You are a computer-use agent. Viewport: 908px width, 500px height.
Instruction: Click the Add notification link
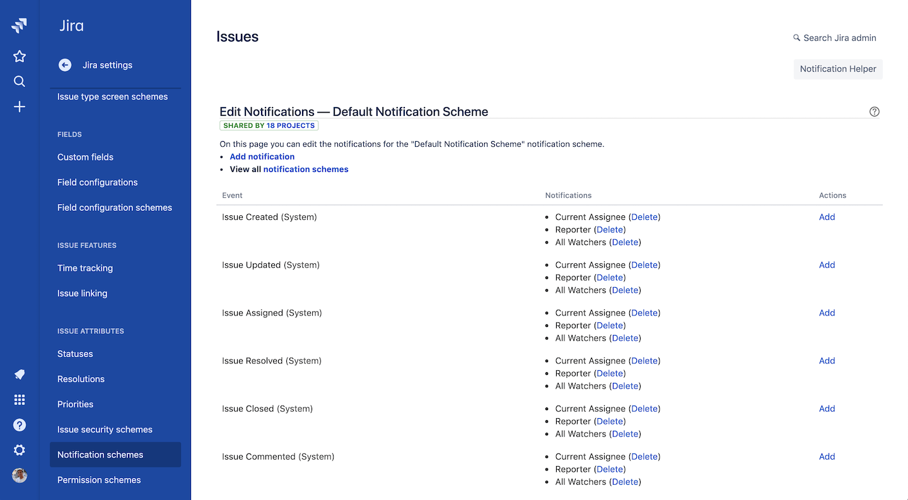click(x=262, y=157)
